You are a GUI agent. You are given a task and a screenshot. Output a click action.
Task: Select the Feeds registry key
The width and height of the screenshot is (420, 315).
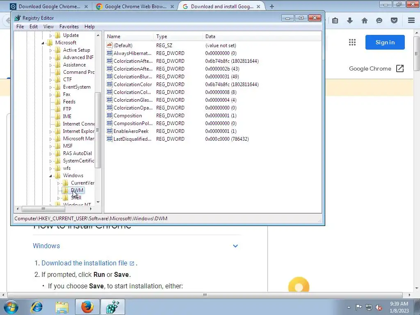click(69, 102)
